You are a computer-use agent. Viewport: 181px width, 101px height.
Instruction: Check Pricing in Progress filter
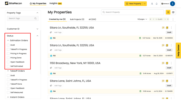click(x=8, y=54)
